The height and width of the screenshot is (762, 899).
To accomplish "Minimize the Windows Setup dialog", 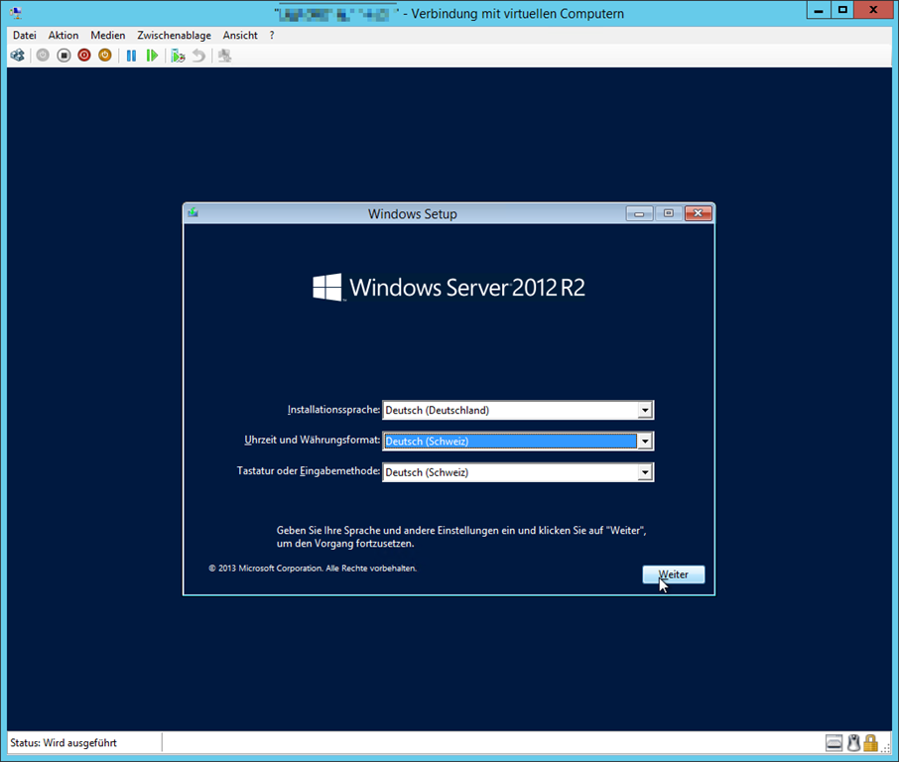I will [639, 214].
